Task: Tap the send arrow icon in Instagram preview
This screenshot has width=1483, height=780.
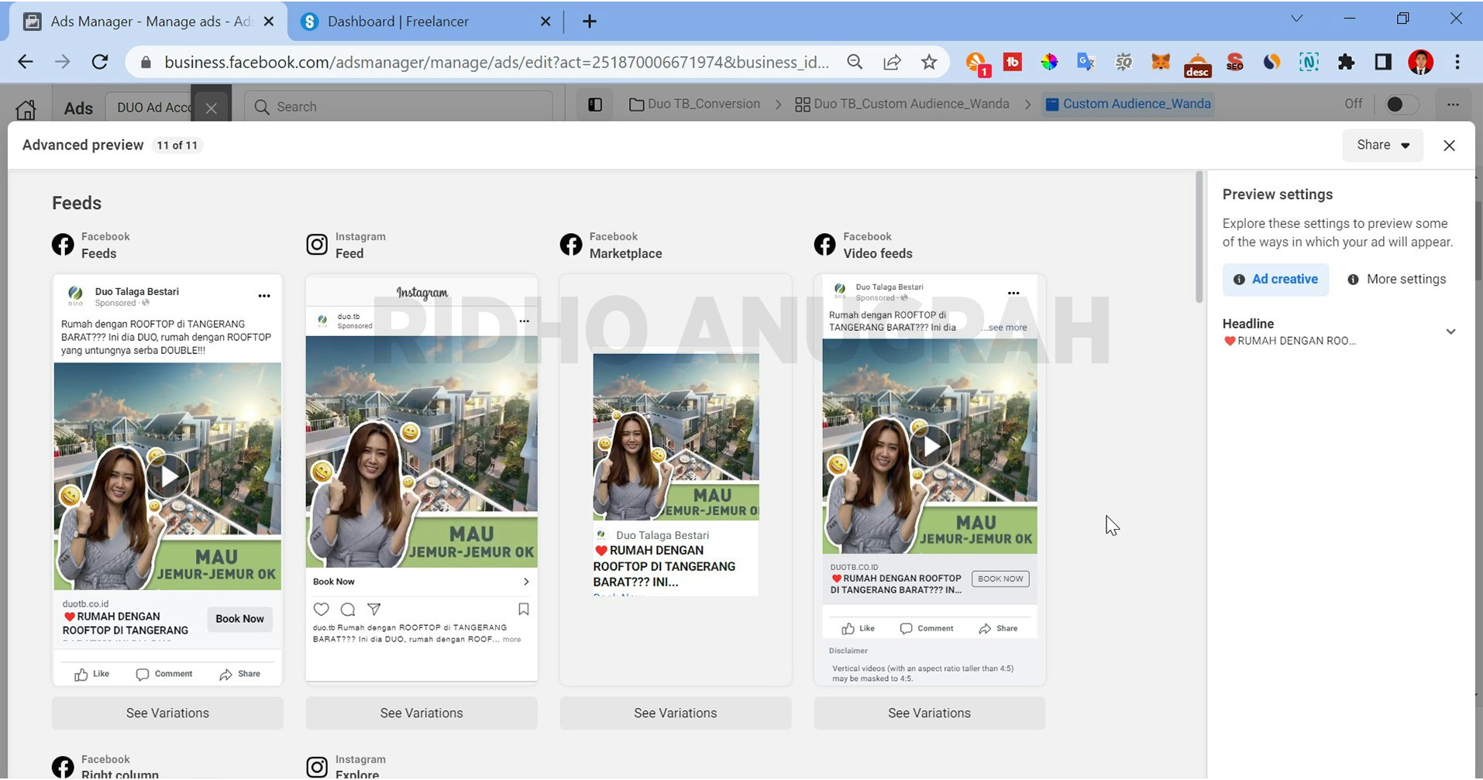Action: (x=374, y=610)
